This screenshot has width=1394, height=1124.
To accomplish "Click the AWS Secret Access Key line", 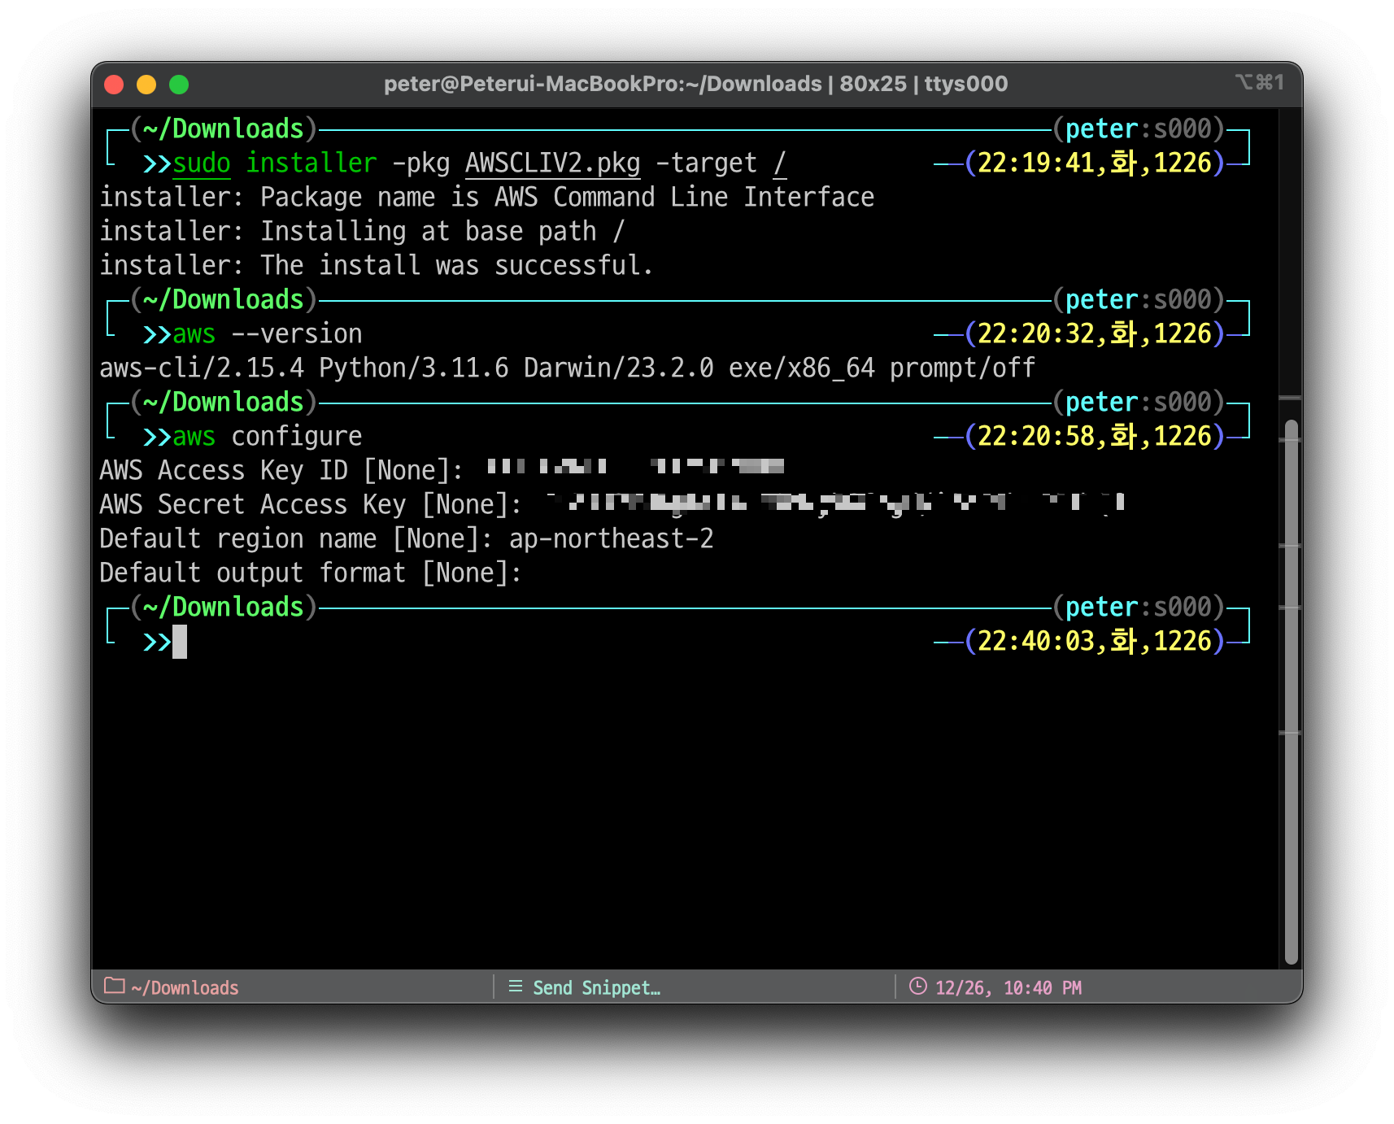I will 612,504.
